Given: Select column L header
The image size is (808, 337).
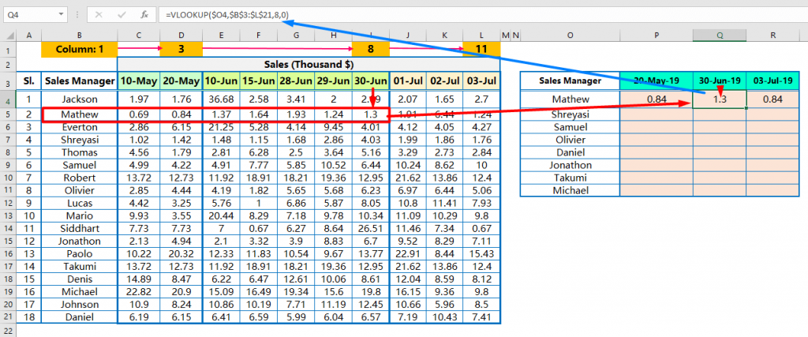Looking at the screenshot, I should coord(481,35).
